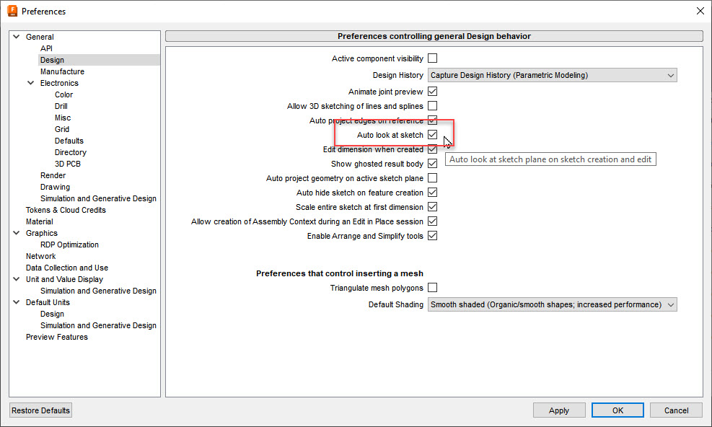Image resolution: width=712 pixels, height=427 pixels.
Task: Select Render preferences
Action: [x=53, y=175]
